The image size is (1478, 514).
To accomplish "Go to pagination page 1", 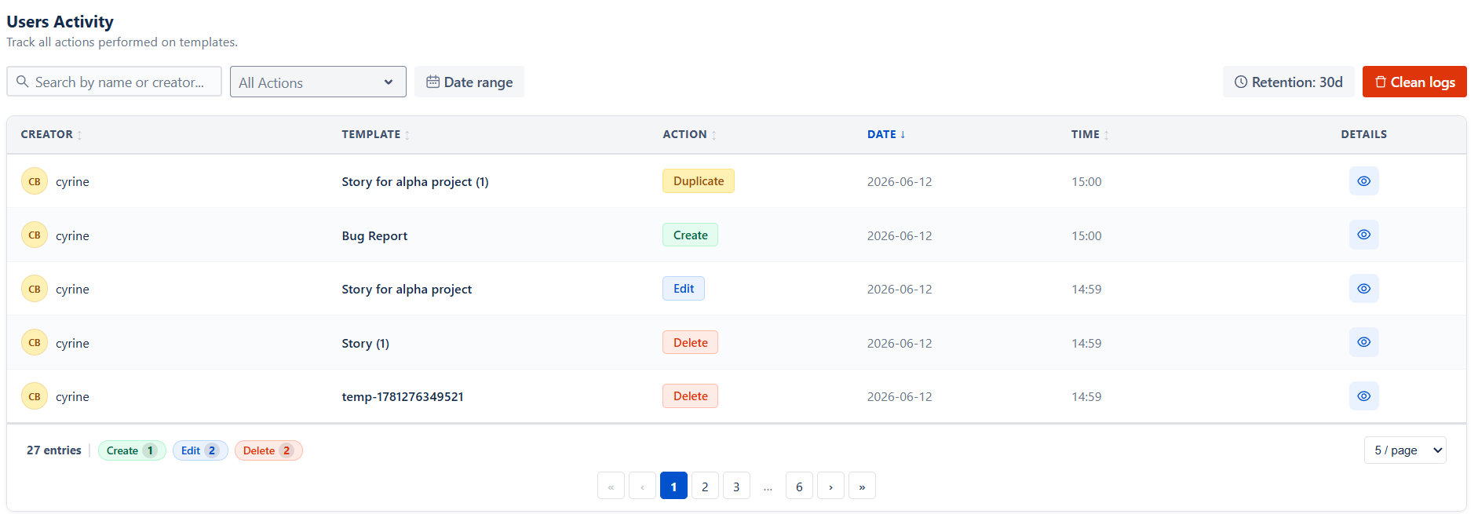I will tap(673, 486).
